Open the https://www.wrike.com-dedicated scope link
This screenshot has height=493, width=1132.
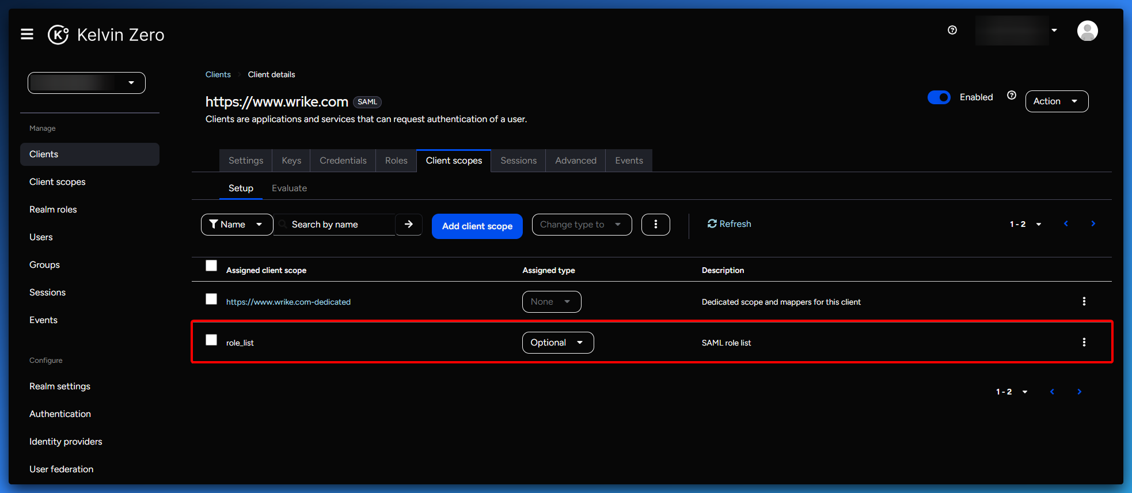pyautogui.click(x=288, y=302)
